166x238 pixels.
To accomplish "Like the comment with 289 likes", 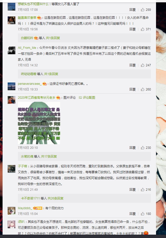I will 142,10.
